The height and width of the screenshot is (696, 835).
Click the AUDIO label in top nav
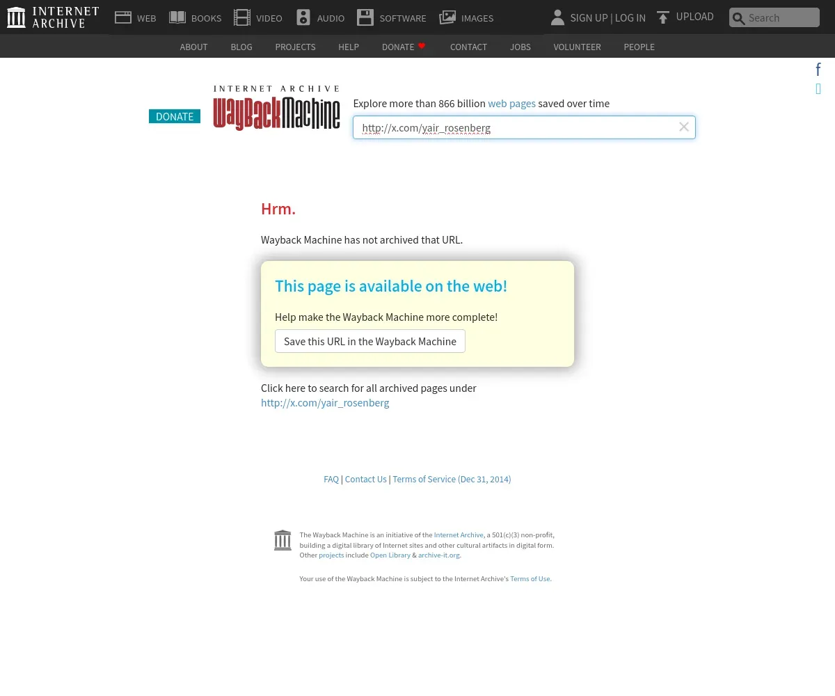click(x=331, y=18)
